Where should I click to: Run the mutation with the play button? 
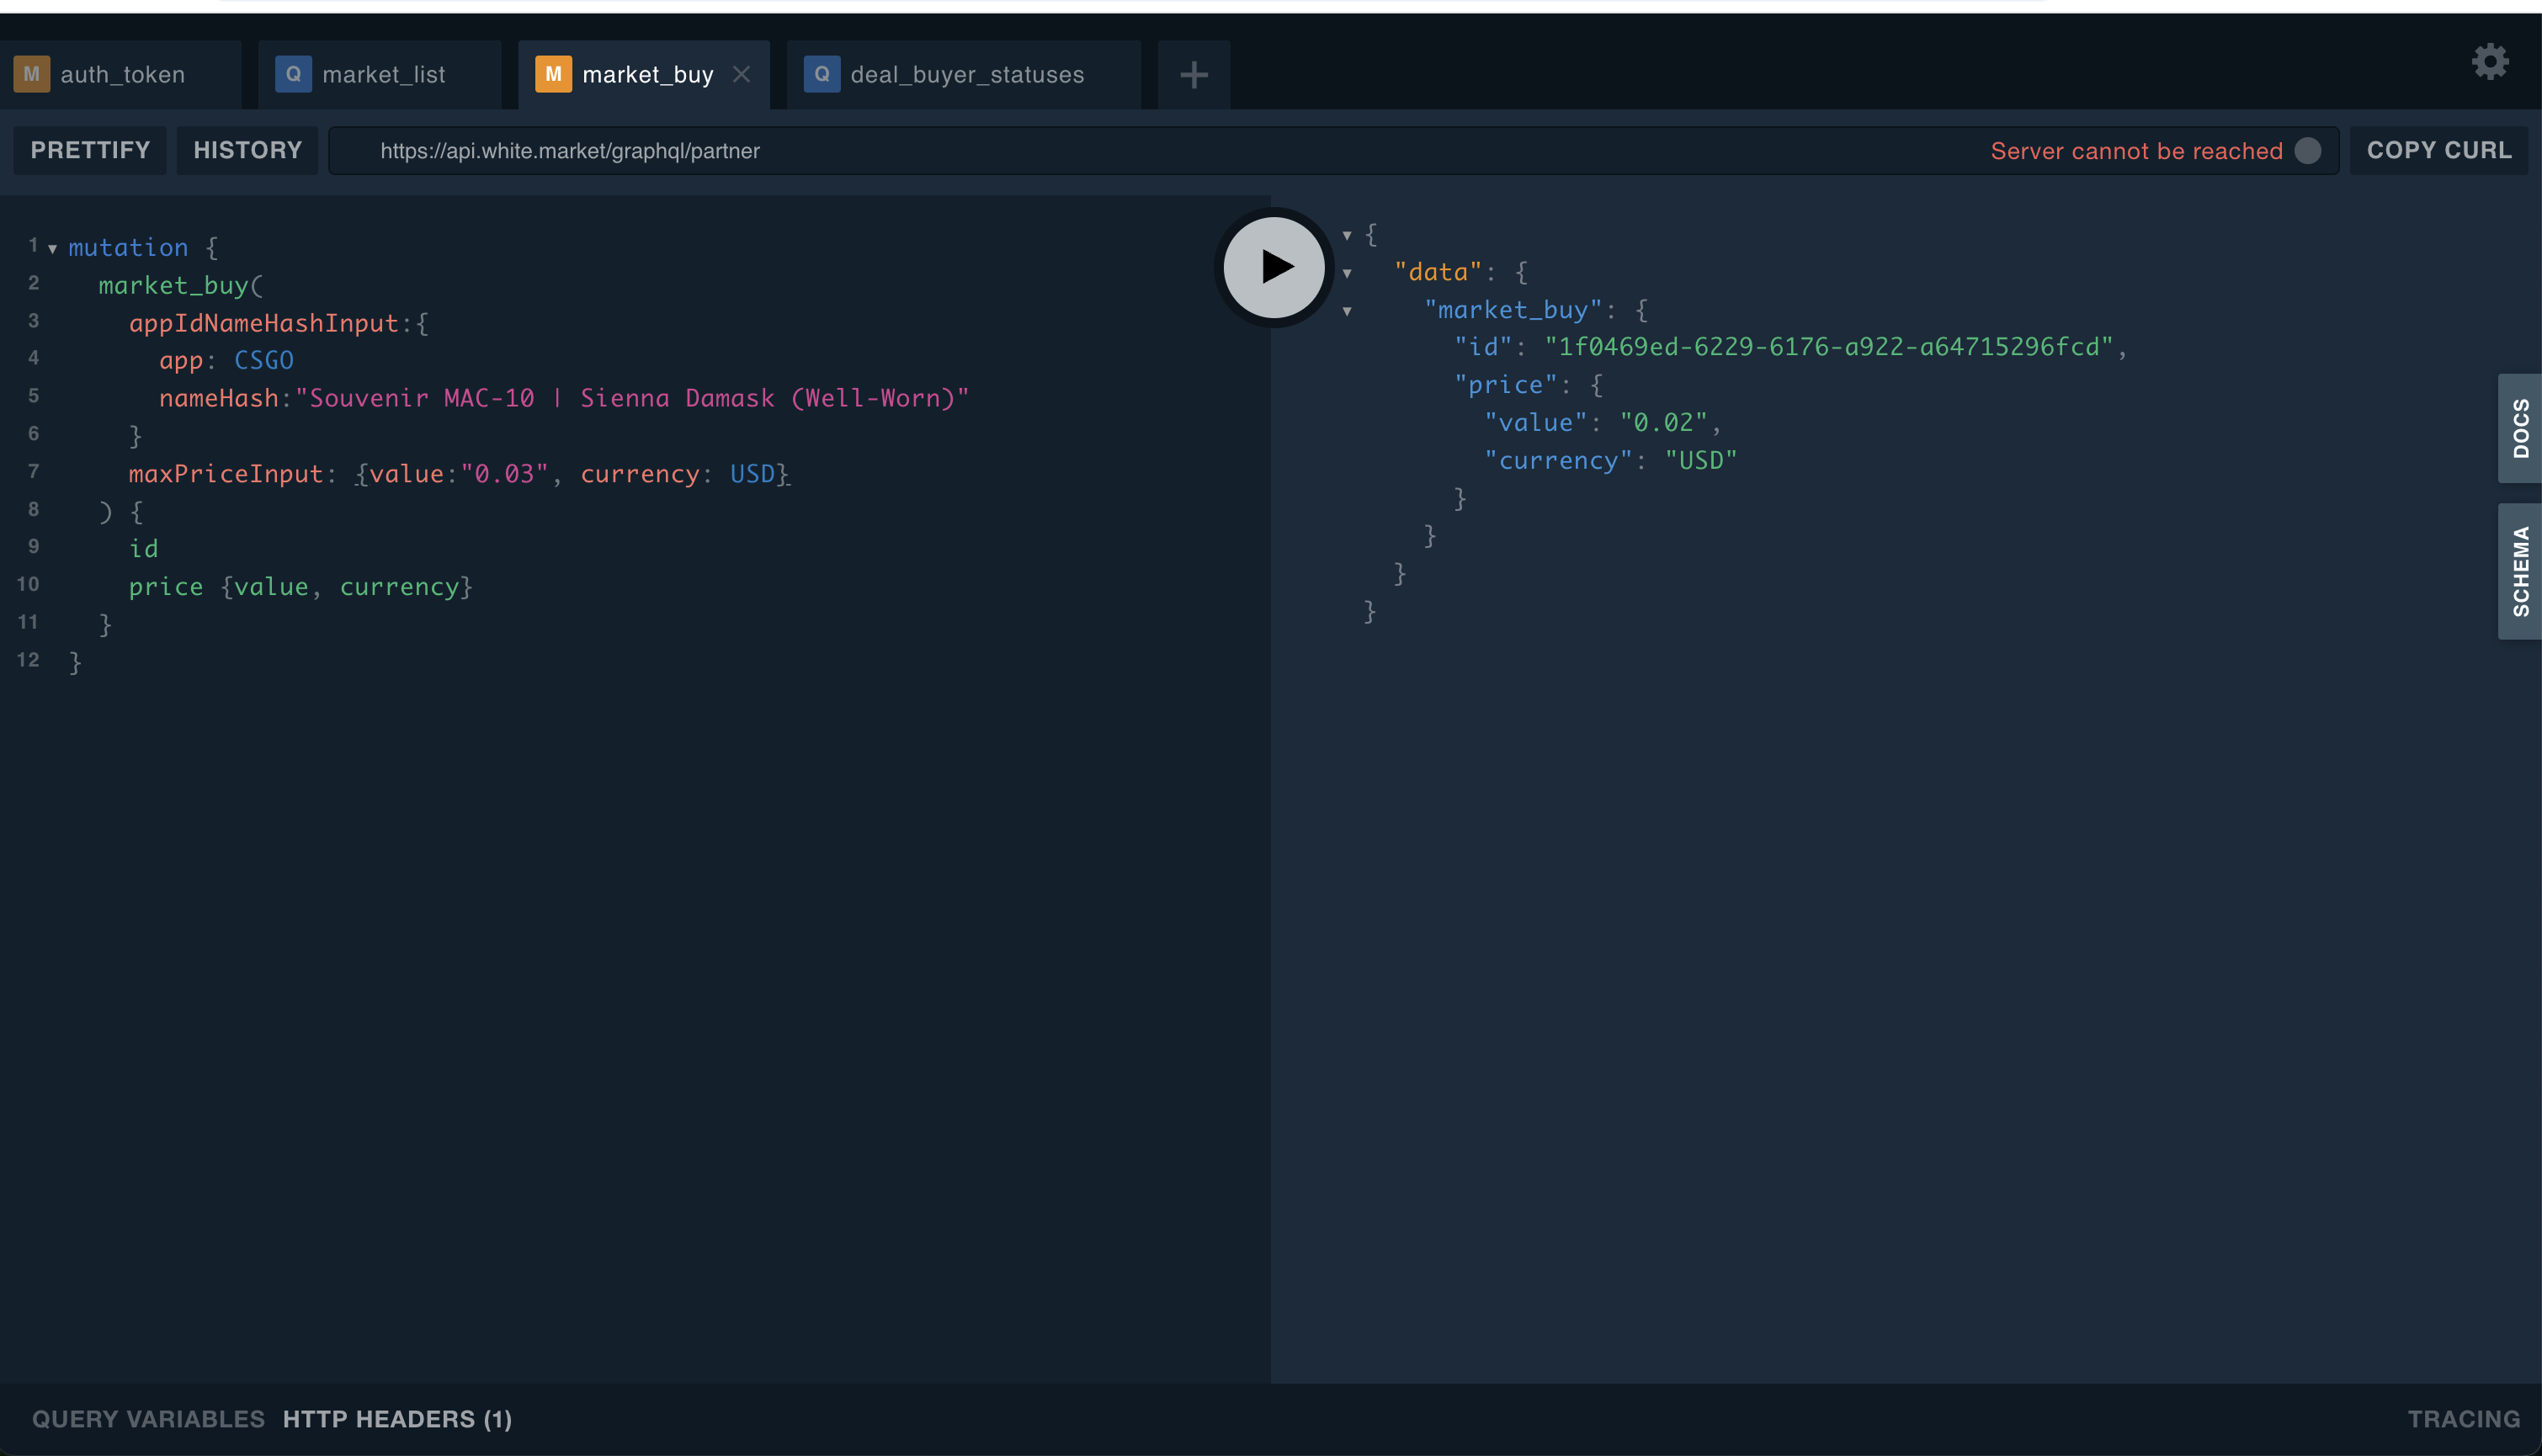(x=1274, y=267)
